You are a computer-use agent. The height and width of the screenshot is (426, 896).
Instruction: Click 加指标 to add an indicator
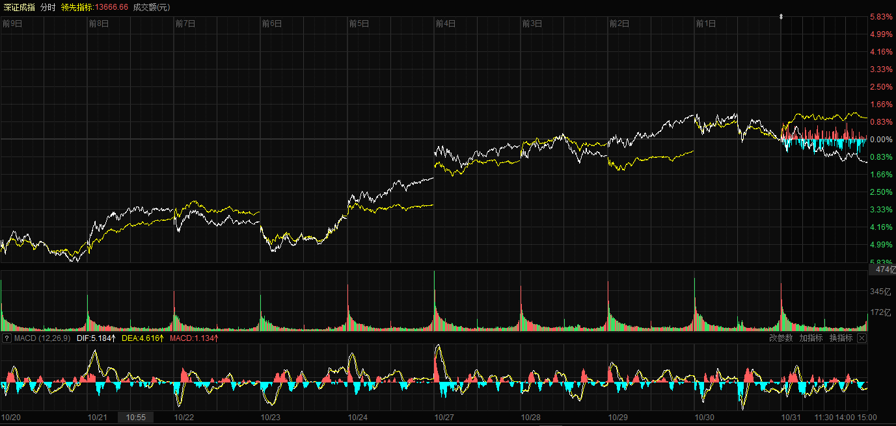[811, 338]
